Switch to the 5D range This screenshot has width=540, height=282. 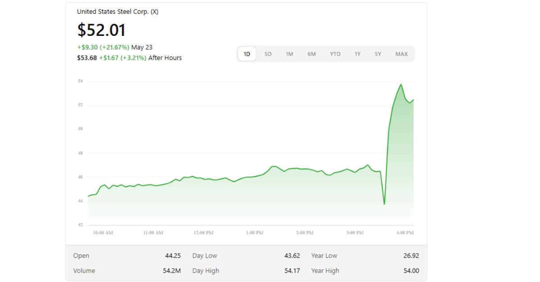[268, 54]
